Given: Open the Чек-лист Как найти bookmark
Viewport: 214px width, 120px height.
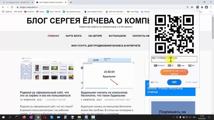Looking at the screenshot, I should coord(115,12).
